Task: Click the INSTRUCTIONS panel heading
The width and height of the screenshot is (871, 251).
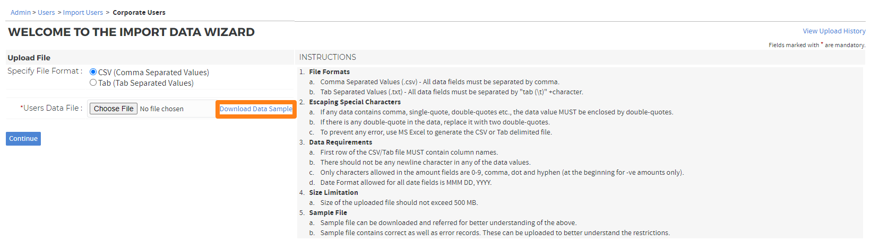Action: click(327, 57)
